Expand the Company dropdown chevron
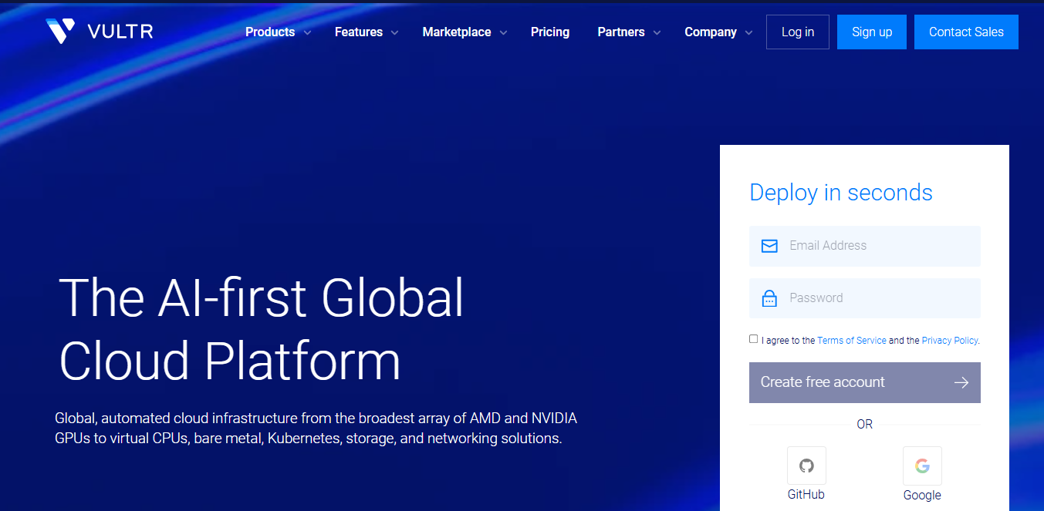 748,33
